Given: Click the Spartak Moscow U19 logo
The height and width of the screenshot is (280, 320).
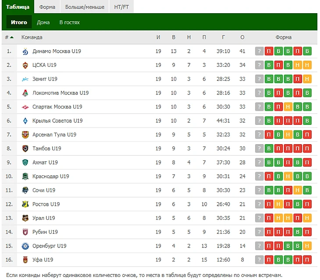Looking at the screenshot, I should pyautogui.click(x=25, y=107).
